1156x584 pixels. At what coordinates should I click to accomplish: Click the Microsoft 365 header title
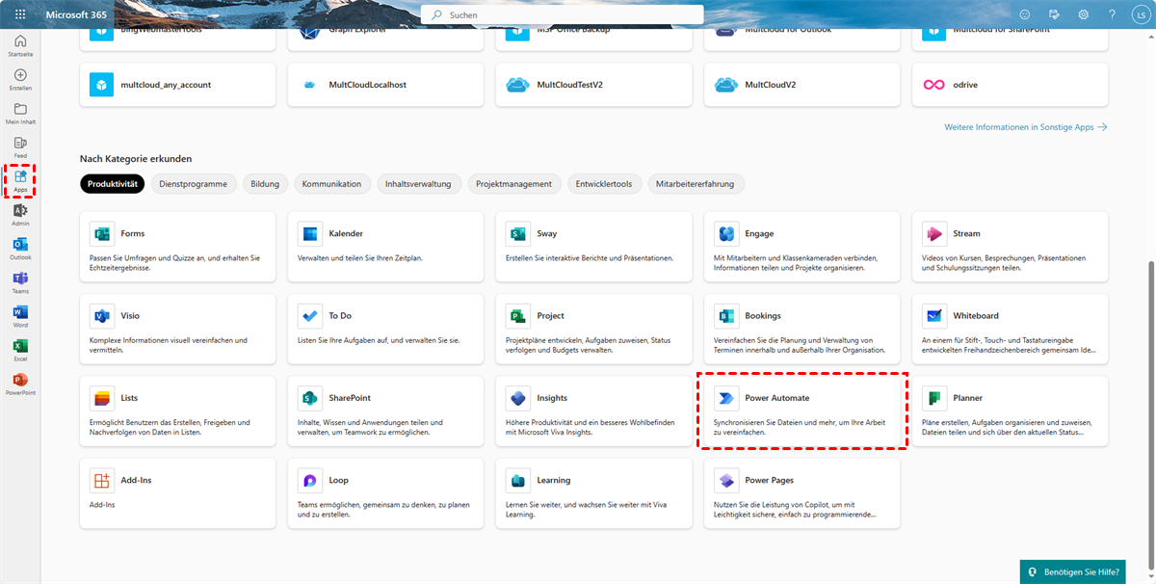tap(78, 14)
